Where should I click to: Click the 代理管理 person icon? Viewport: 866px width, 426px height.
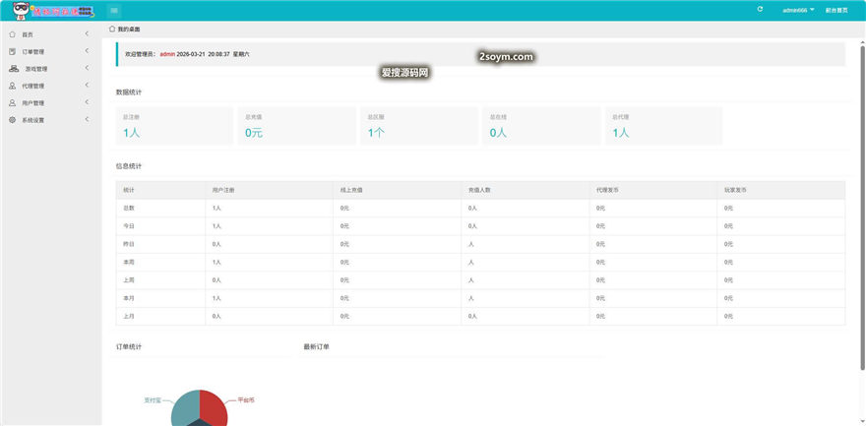(x=12, y=86)
